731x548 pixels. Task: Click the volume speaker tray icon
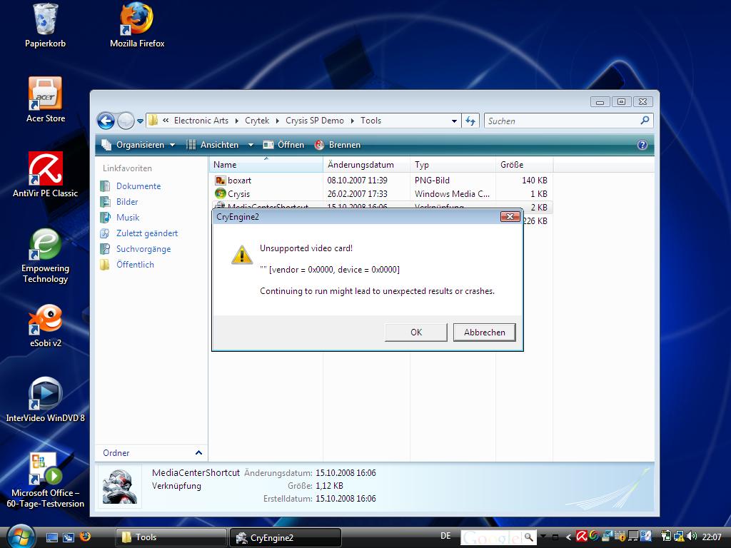click(692, 536)
